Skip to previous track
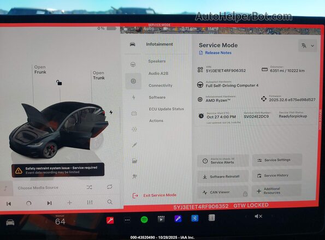 pos(9,204)
